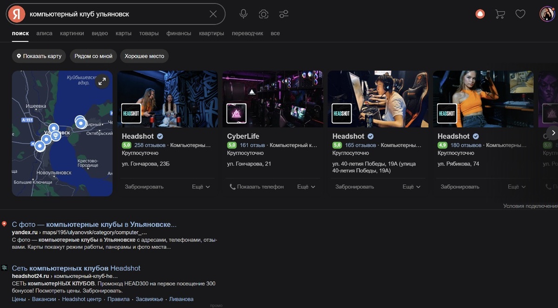This screenshot has width=558, height=308.
Task: Switch to the квартиры tab
Action: [212, 33]
